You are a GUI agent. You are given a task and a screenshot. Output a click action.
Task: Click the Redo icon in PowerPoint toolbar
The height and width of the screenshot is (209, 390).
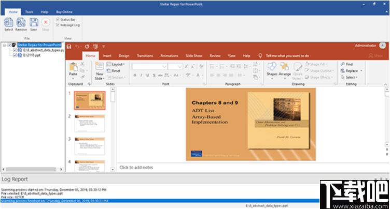(87, 47)
